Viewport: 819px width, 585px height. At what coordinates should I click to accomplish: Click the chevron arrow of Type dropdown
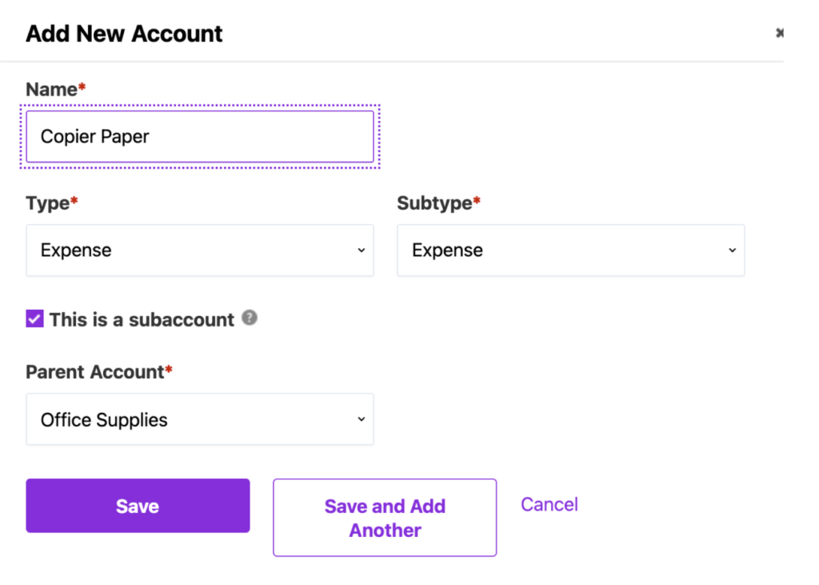361,250
